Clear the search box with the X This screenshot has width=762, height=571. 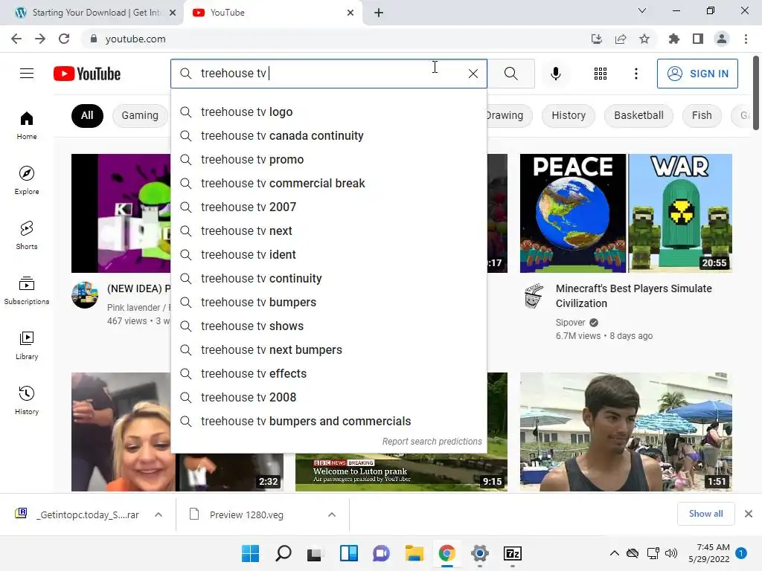click(473, 74)
